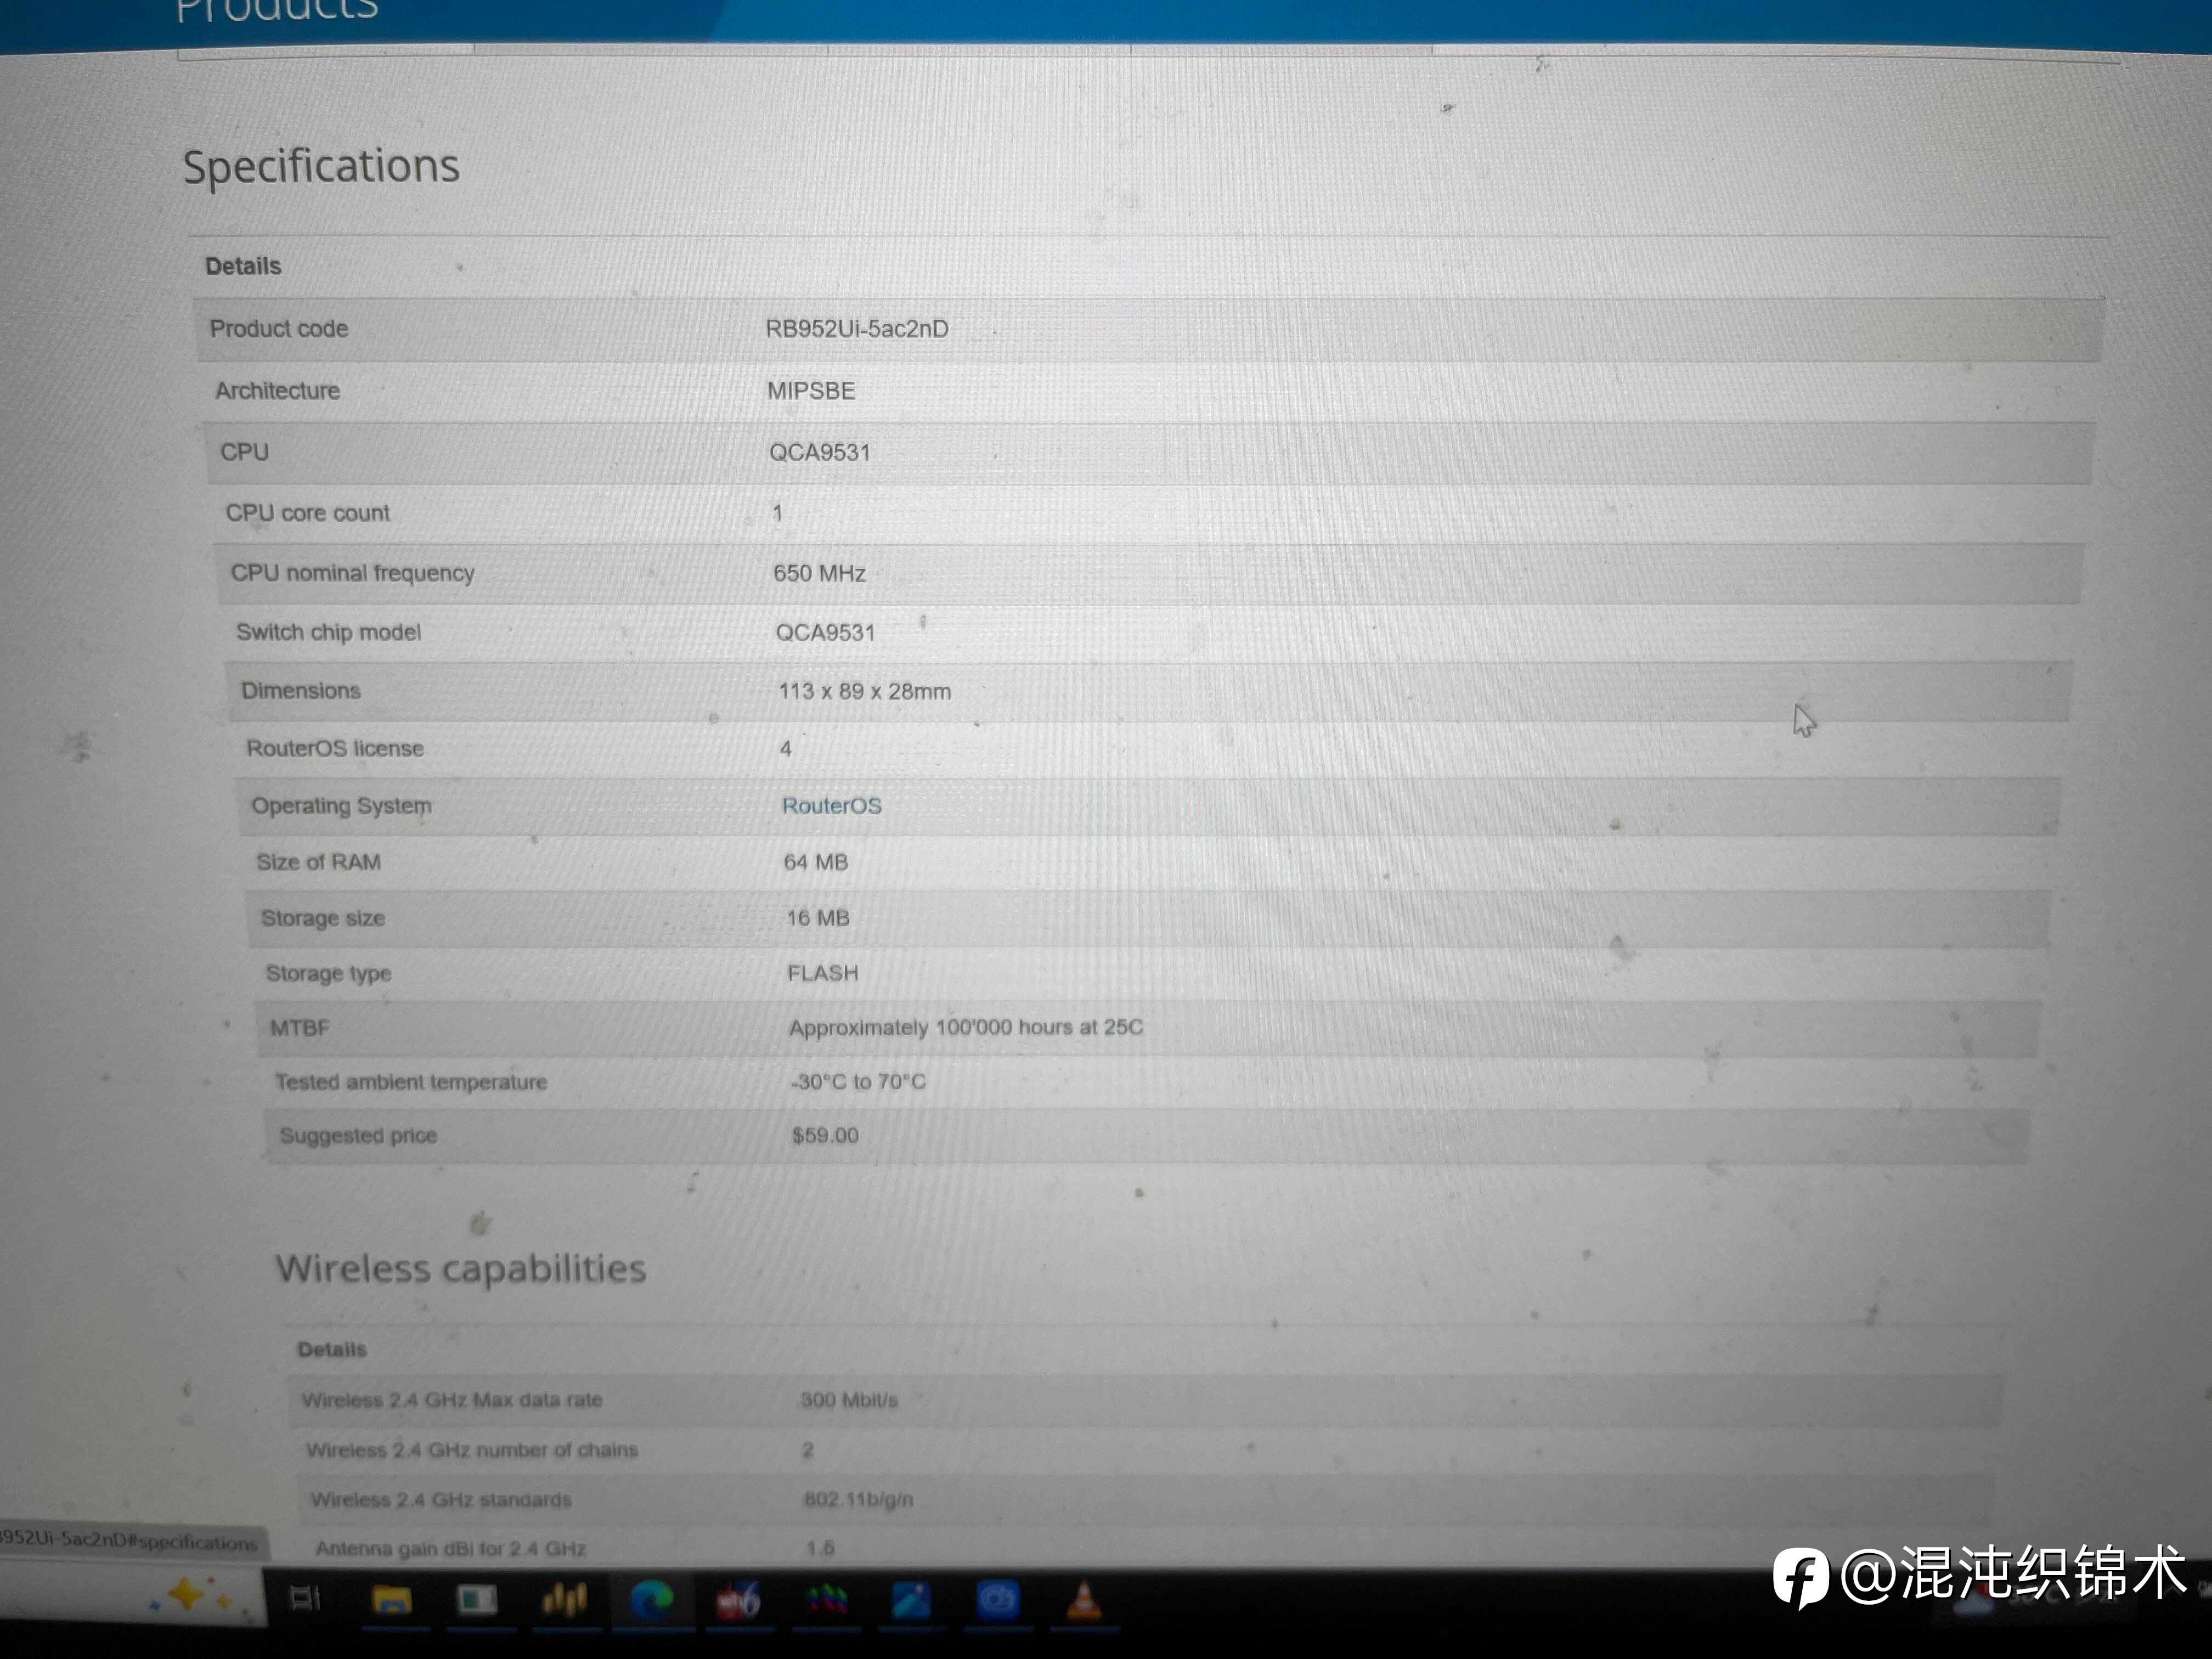The width and height of the screenshot is (2212, 1659).
Task: Click the Suggested price label
Action: click(358, 1136)
